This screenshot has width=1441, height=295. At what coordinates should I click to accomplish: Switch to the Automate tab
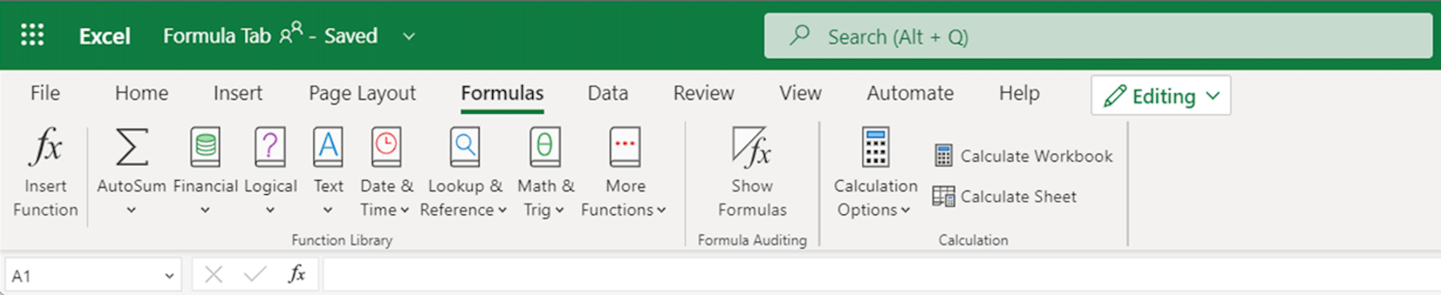pos(910,93)
